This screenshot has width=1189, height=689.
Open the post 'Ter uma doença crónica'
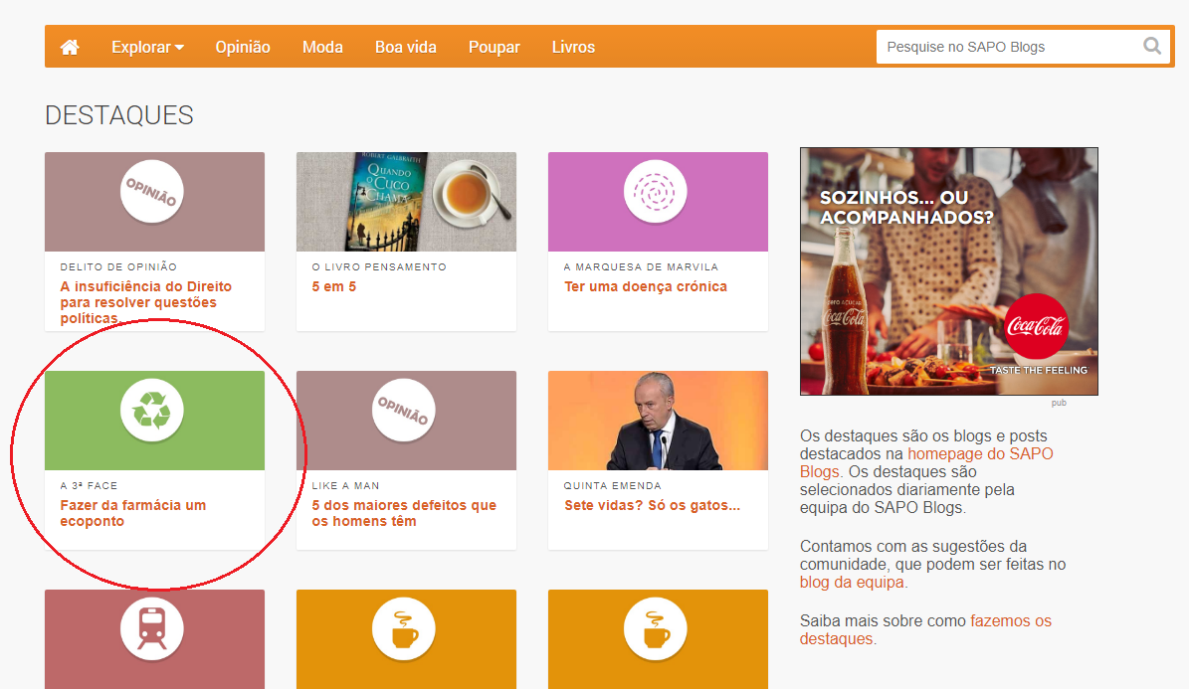click(x=645, y=286)
